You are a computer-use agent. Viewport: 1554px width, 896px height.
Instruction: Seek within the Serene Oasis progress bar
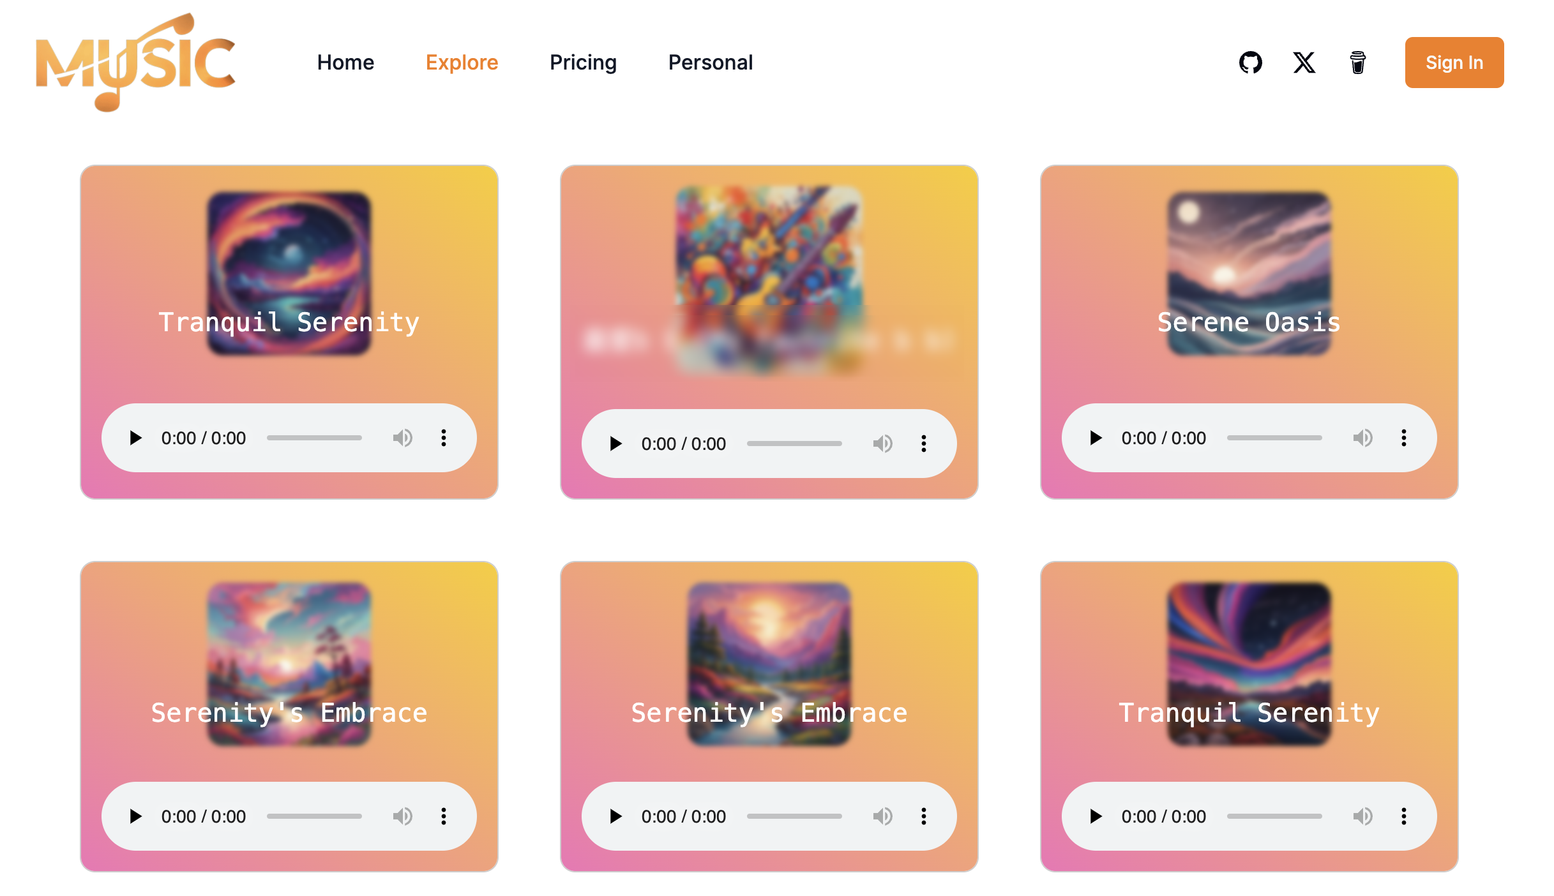click(1274, 438)
